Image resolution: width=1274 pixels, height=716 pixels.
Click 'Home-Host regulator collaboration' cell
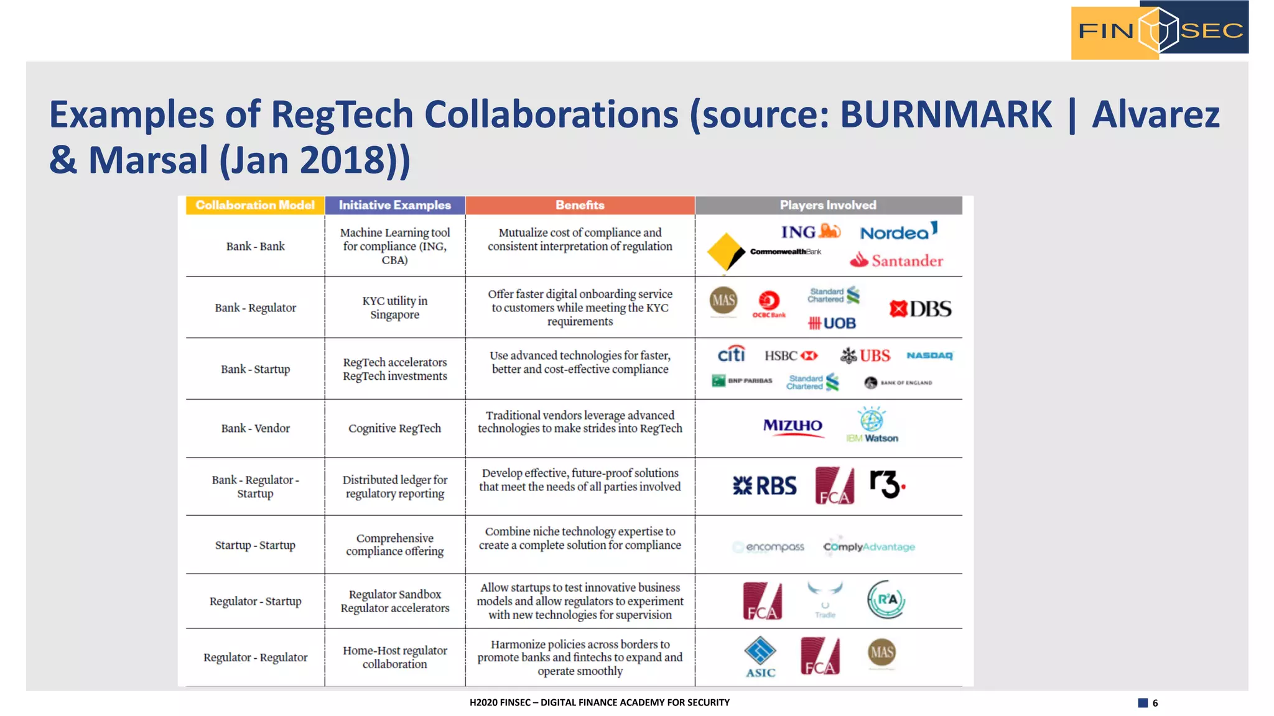(395, 658)
